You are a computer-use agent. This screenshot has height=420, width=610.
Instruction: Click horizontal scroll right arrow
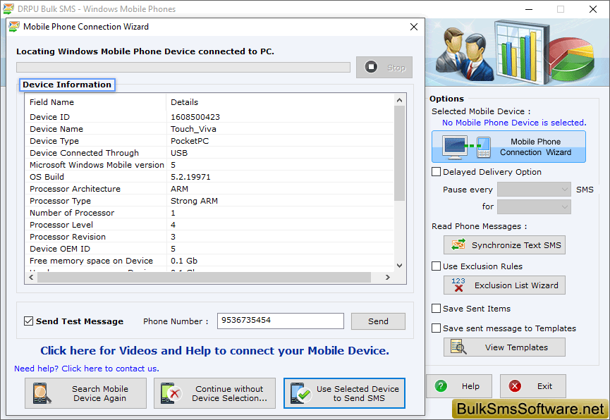[387, 277]
